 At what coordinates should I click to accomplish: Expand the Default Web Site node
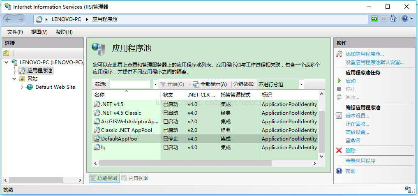(22, 87)
